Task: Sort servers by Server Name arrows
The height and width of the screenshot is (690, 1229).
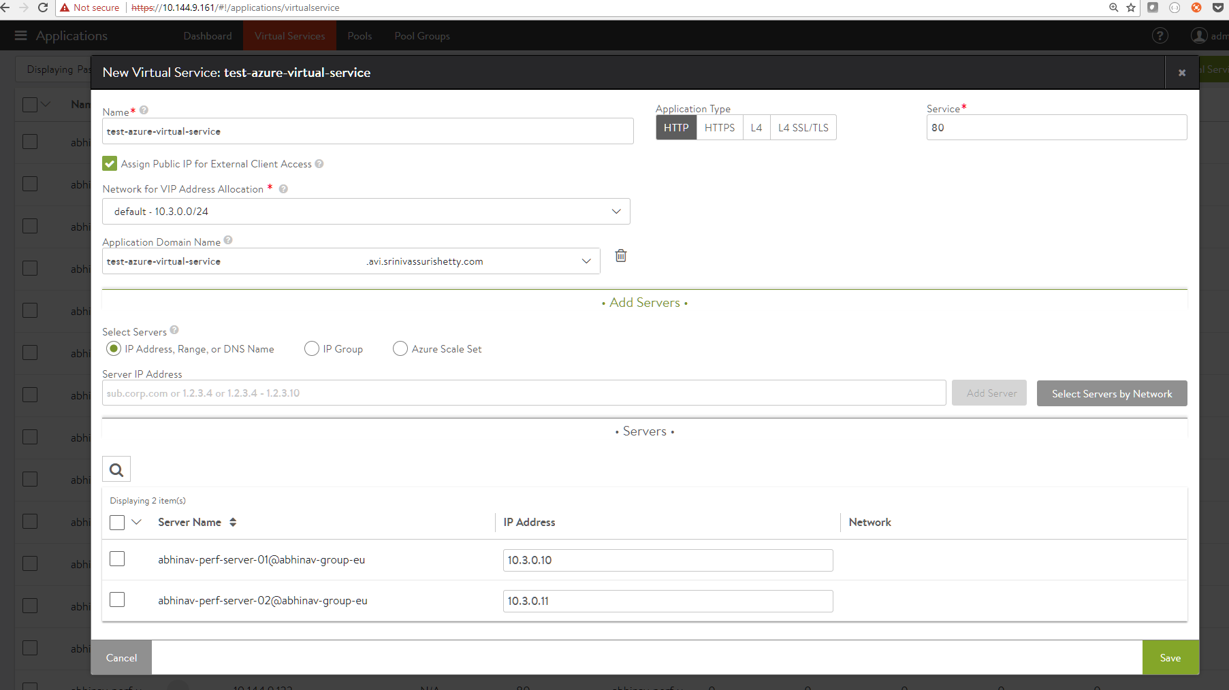Action: tap(233, 523)
